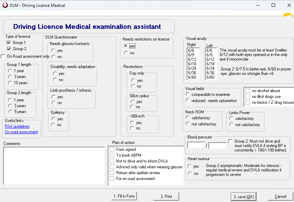Check the Form signed plan item
Screen dimensions: 294x202
tap(112, 149)
